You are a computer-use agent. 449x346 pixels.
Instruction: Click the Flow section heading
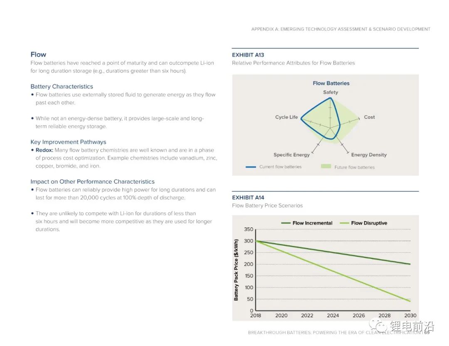(38, 54)
